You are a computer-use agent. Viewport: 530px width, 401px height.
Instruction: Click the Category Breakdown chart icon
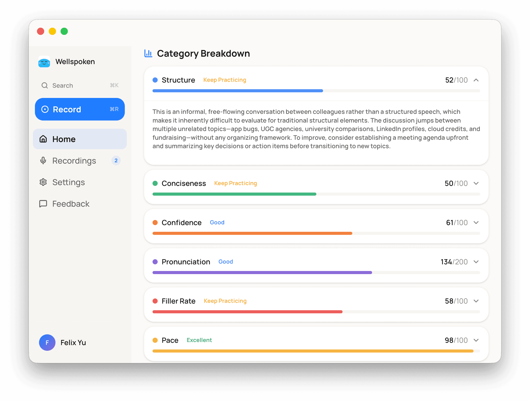coord(148,53)
